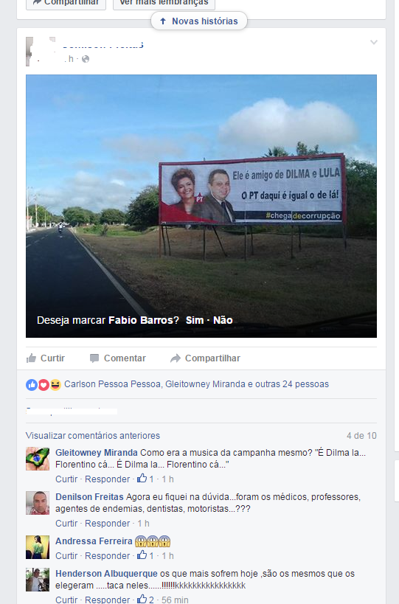The height and width of the screenshot is (604, 399).
Task: Open Henderson Albuquerque's profile avatar
Action: pyautogui.click(x=38, y=580)
